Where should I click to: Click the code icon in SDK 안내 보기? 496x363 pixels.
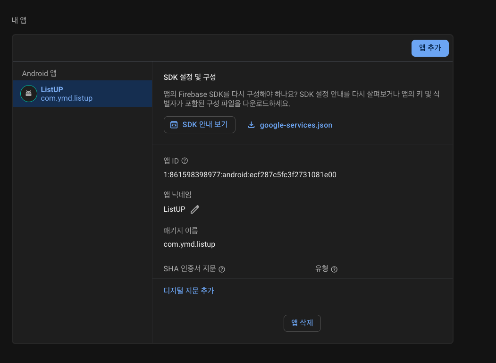tap(174, 125)
